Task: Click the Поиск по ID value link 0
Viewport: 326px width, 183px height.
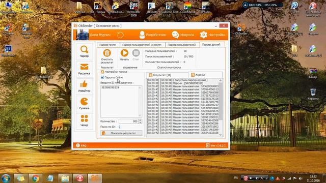Action: tap(119, 127)
